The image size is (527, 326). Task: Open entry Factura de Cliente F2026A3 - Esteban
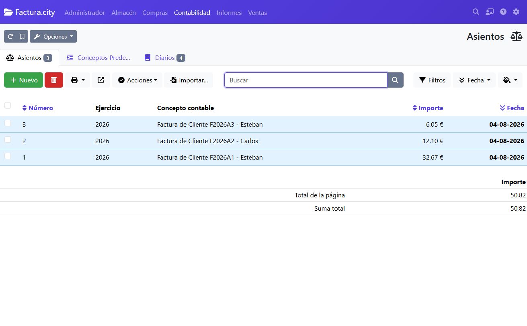(210, 125)
